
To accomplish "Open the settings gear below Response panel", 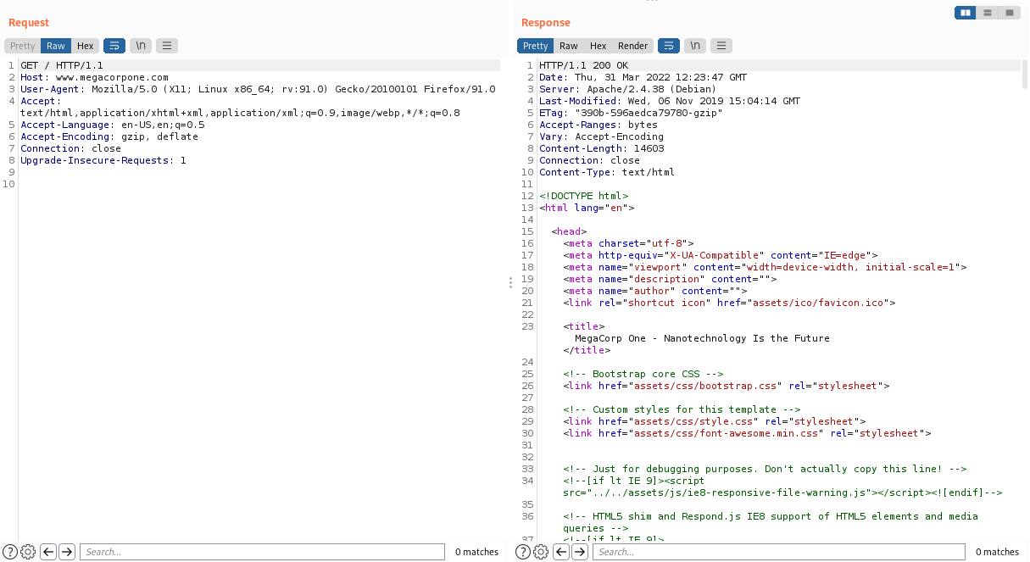I will (541, 552).
